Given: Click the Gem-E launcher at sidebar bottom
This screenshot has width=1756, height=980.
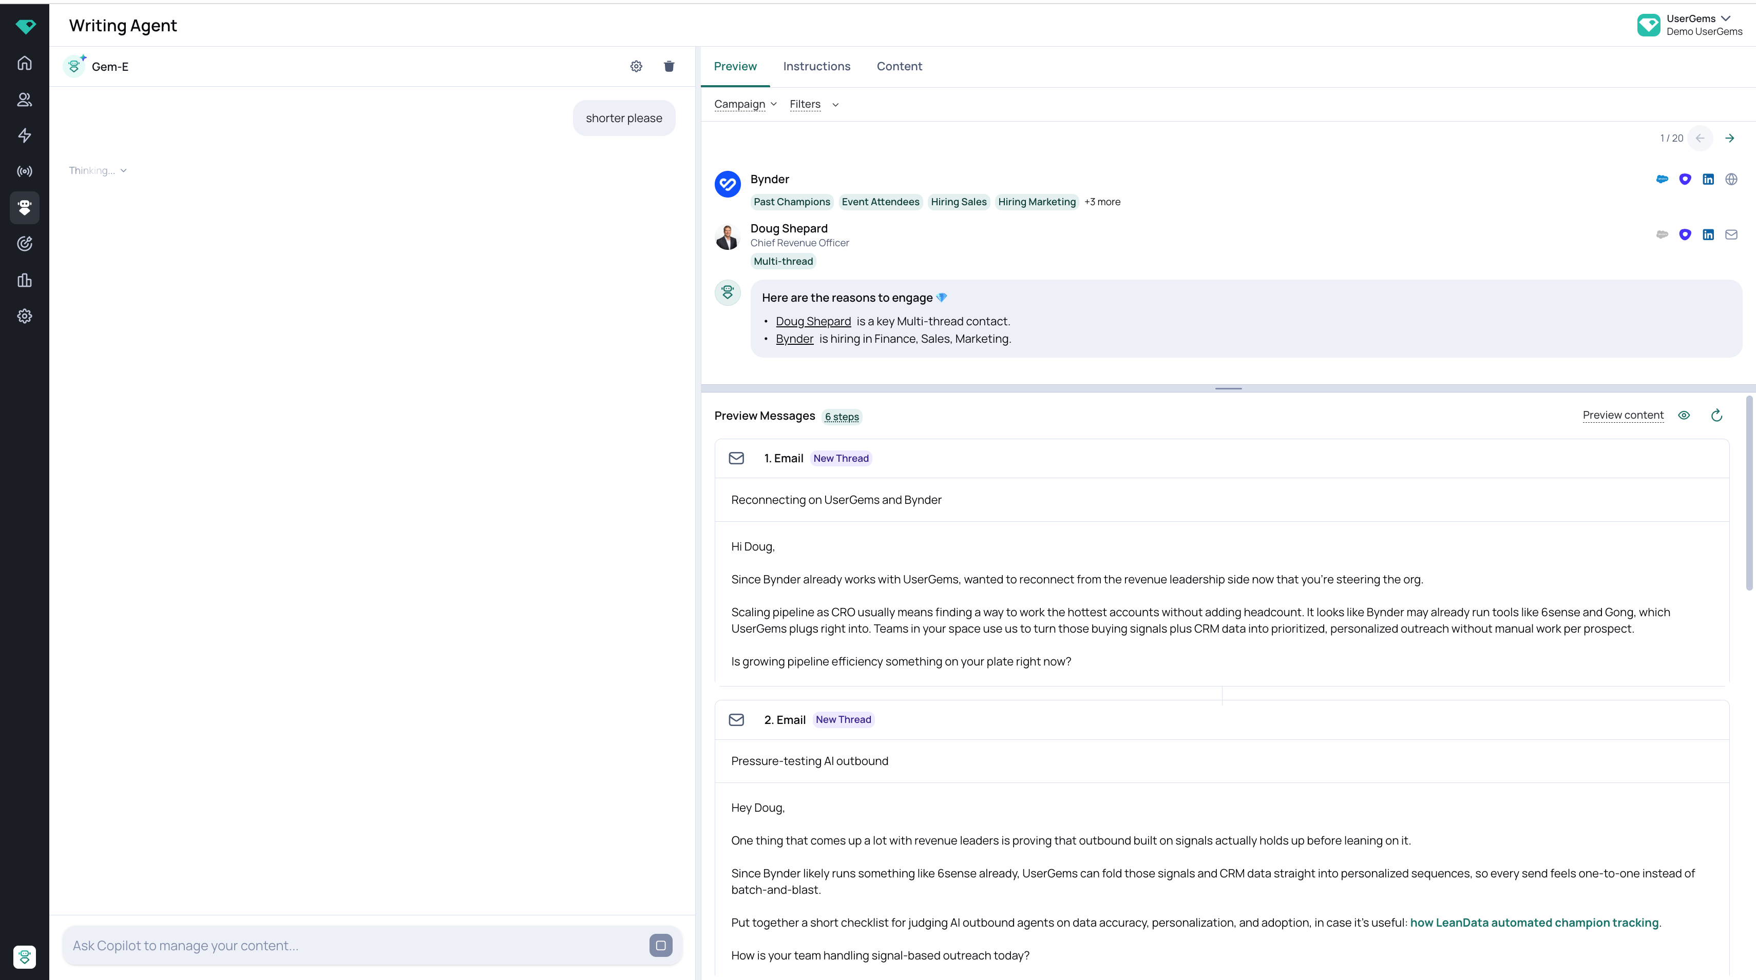Looking at the screenshot, I should (25, 957).
